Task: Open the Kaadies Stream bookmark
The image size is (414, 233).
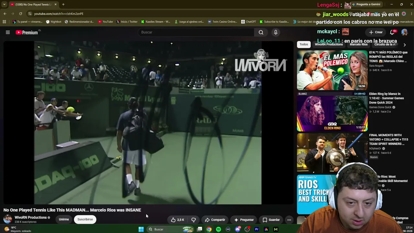Action: pyautogui.click(x=156, y=22)
